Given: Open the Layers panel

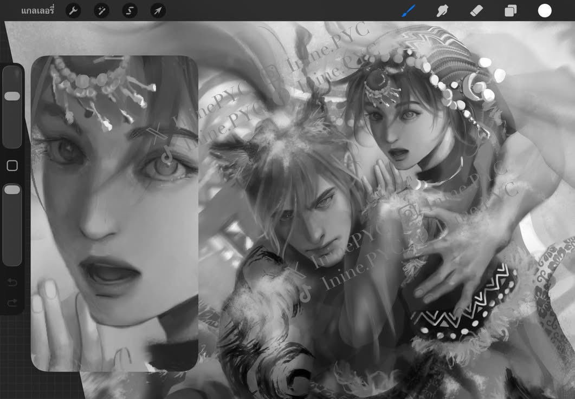Looking at the screenshot, I should click(x=511, y=11).
